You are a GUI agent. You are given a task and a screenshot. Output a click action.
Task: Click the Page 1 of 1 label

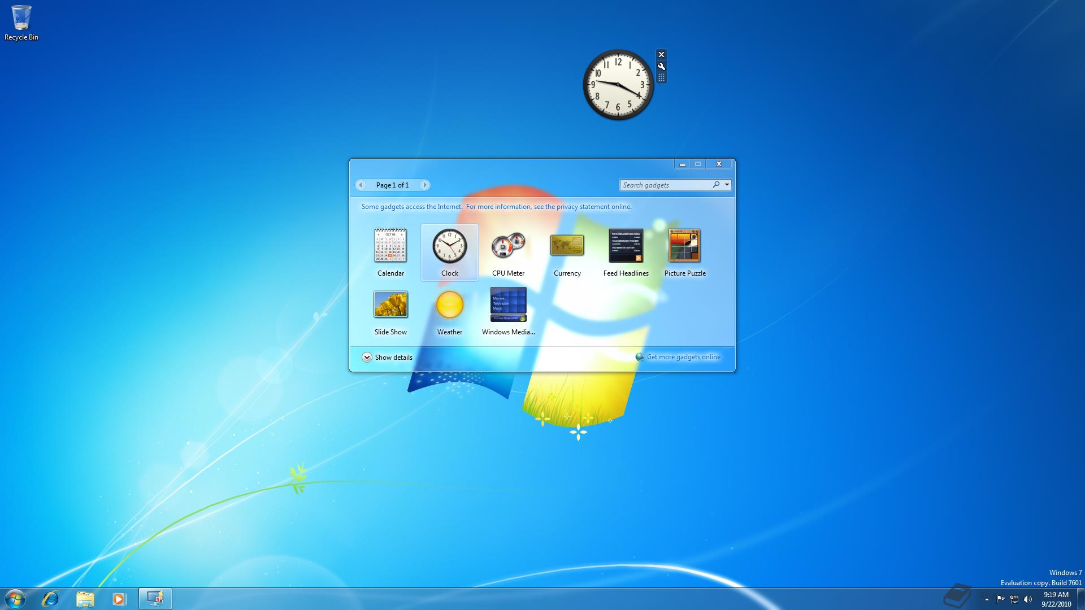point(392,185)
